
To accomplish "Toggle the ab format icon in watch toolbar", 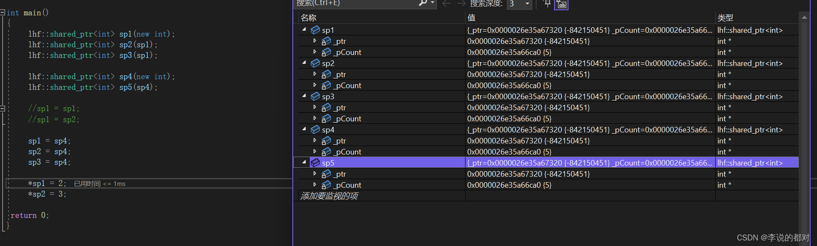I will coord(562,4).
